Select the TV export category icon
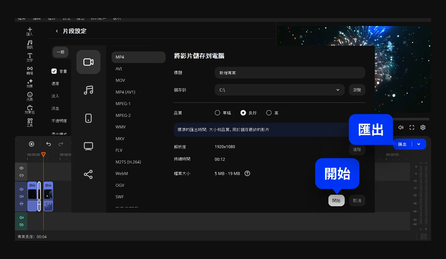446x259 pixels. 88,146
